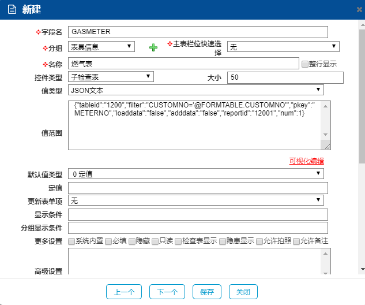Expand the 控件类型 dropdown

click(111, 76)
